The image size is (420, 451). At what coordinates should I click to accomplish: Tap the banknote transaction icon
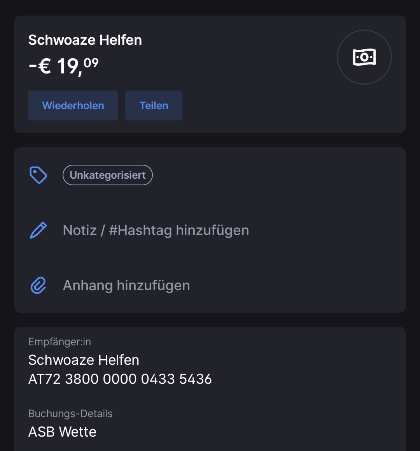coord(364,57)
